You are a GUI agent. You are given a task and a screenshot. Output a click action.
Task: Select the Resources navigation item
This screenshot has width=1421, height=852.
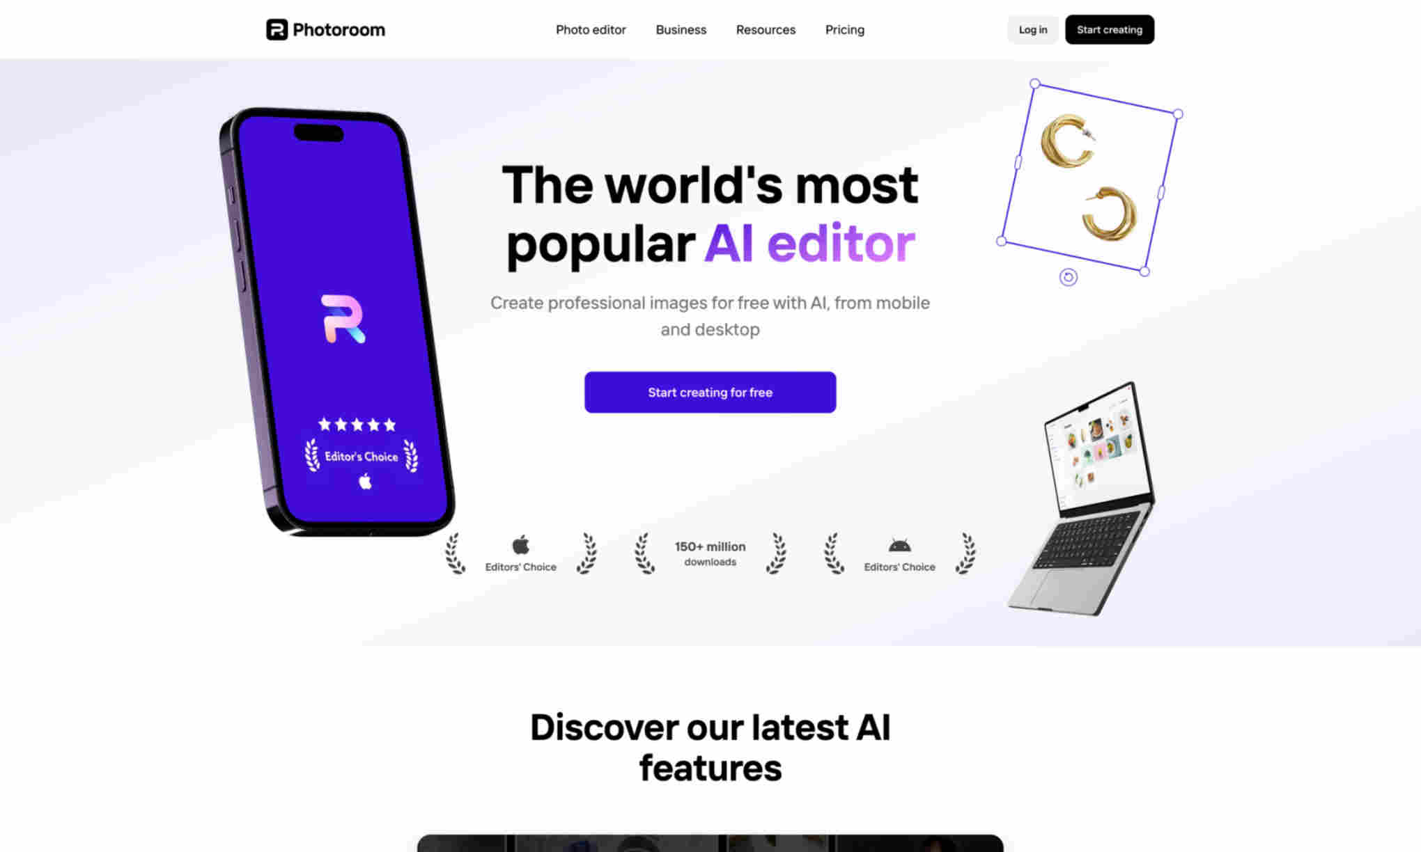pos(766,29)
